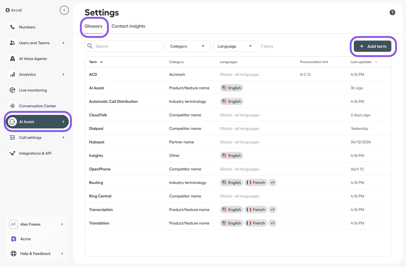Click the Live monitoring icon

(12, 90)
